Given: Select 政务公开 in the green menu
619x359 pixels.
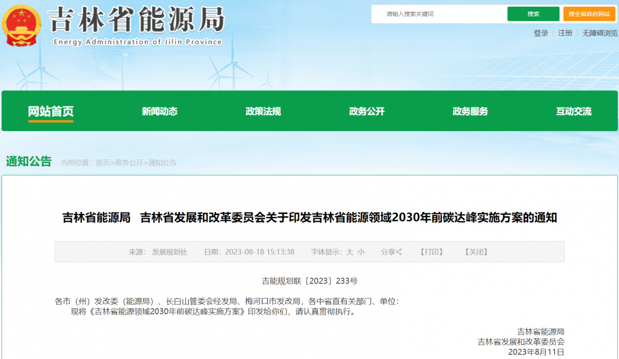Looking at the screenshot, I should tap(366, 112).
